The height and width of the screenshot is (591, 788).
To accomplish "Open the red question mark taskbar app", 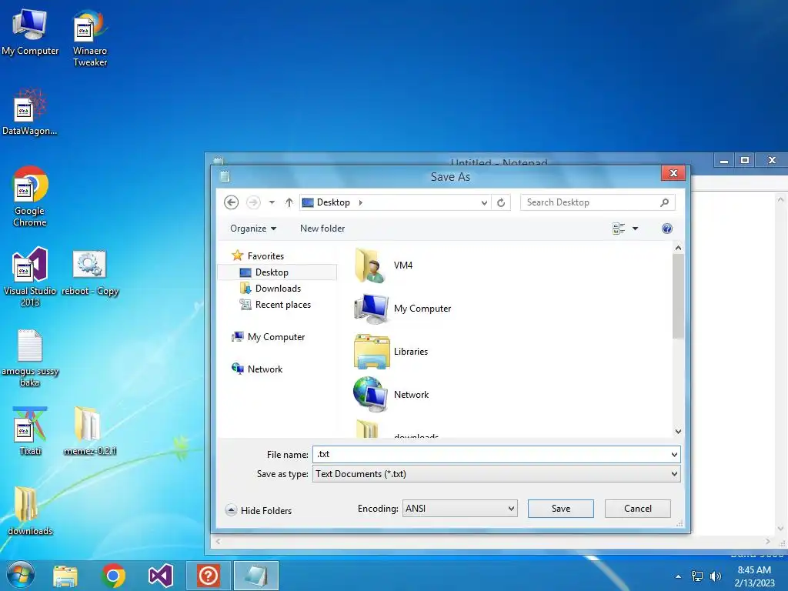I will (209, 576).
